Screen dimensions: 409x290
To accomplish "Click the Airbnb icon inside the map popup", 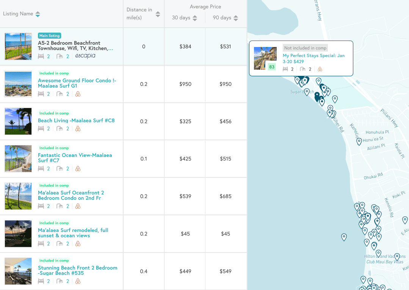I will coord(320,69).
